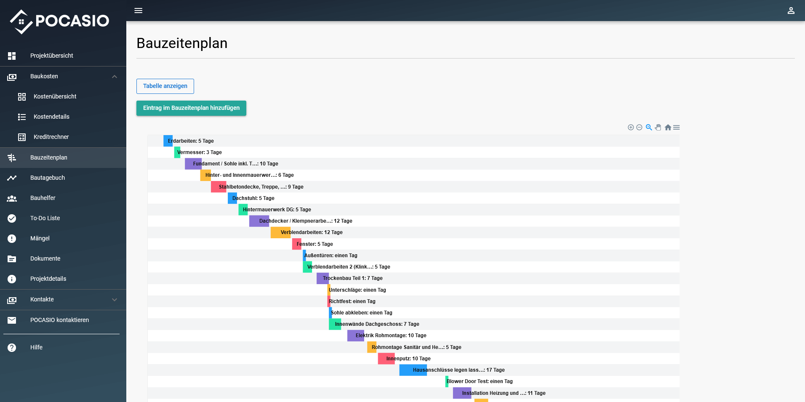This screenshot has height=402, width=805.
Task: Select the blue Hausanschlüsse Gantt bar
Action: click(413, 370)
